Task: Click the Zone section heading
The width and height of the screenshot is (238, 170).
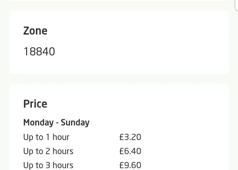Action: (x=35, y=31)
